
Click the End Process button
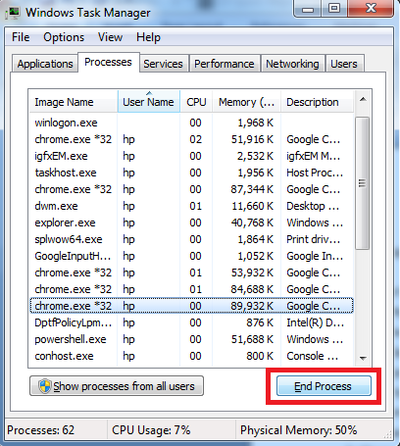tap(324, 386)
